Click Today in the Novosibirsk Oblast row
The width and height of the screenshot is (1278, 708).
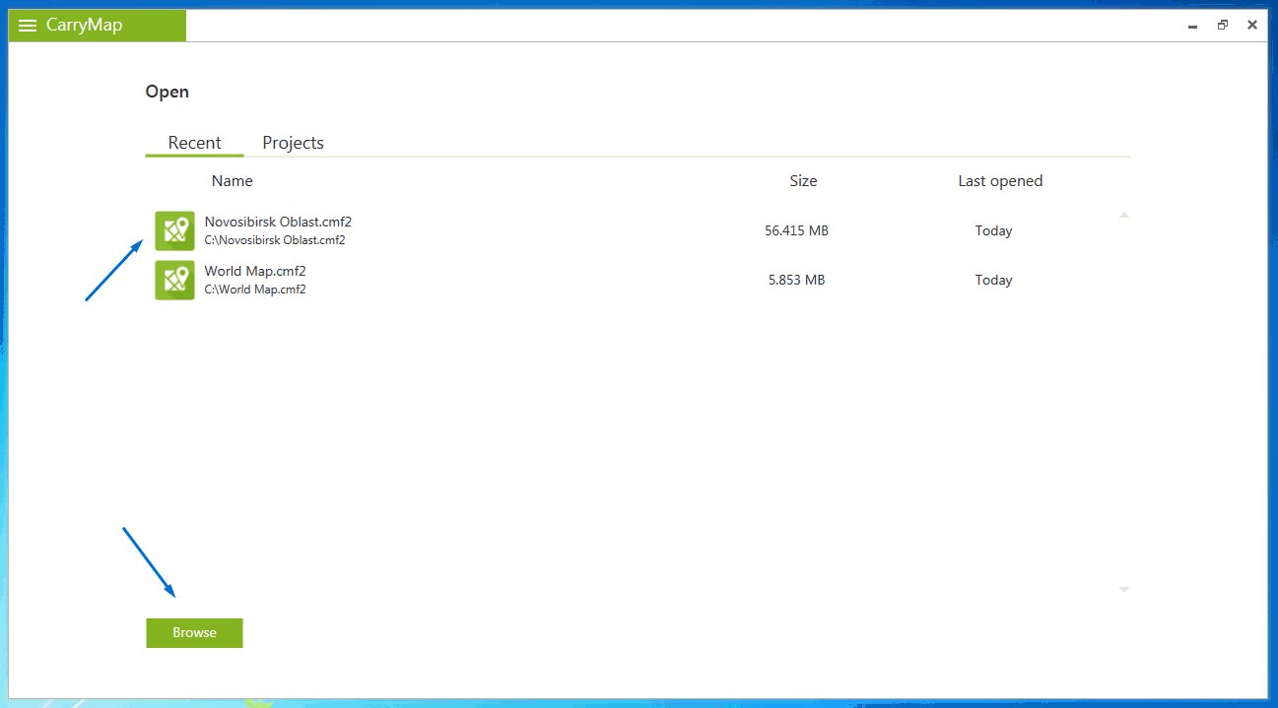tap(994, 230)
